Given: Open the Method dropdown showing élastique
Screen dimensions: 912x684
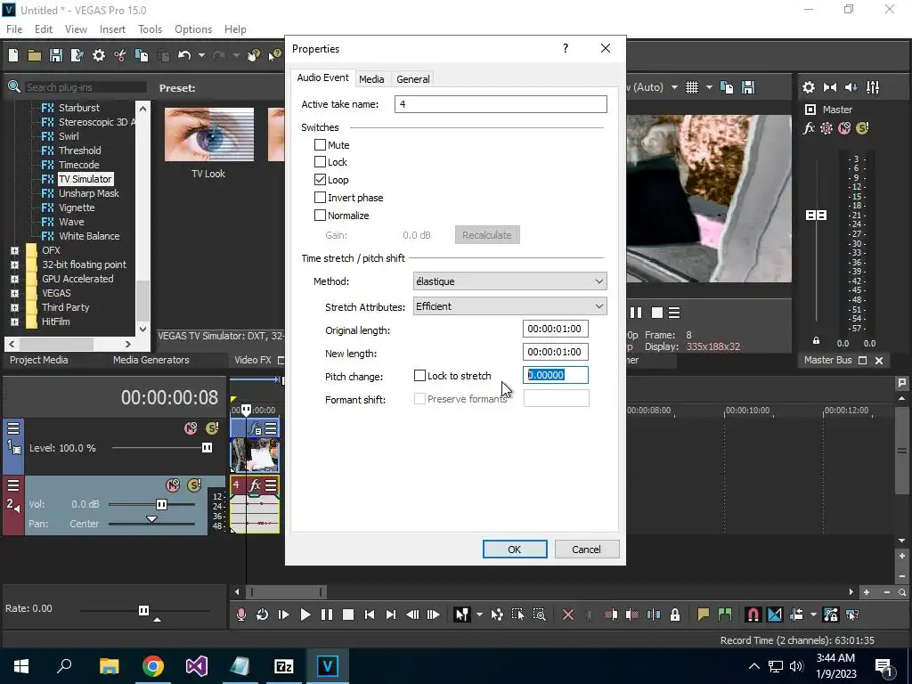Looking at the screenshot, I should click(x=510, y=281).
